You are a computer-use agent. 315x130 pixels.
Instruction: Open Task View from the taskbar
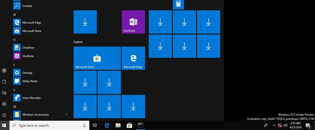coord(95,125)
